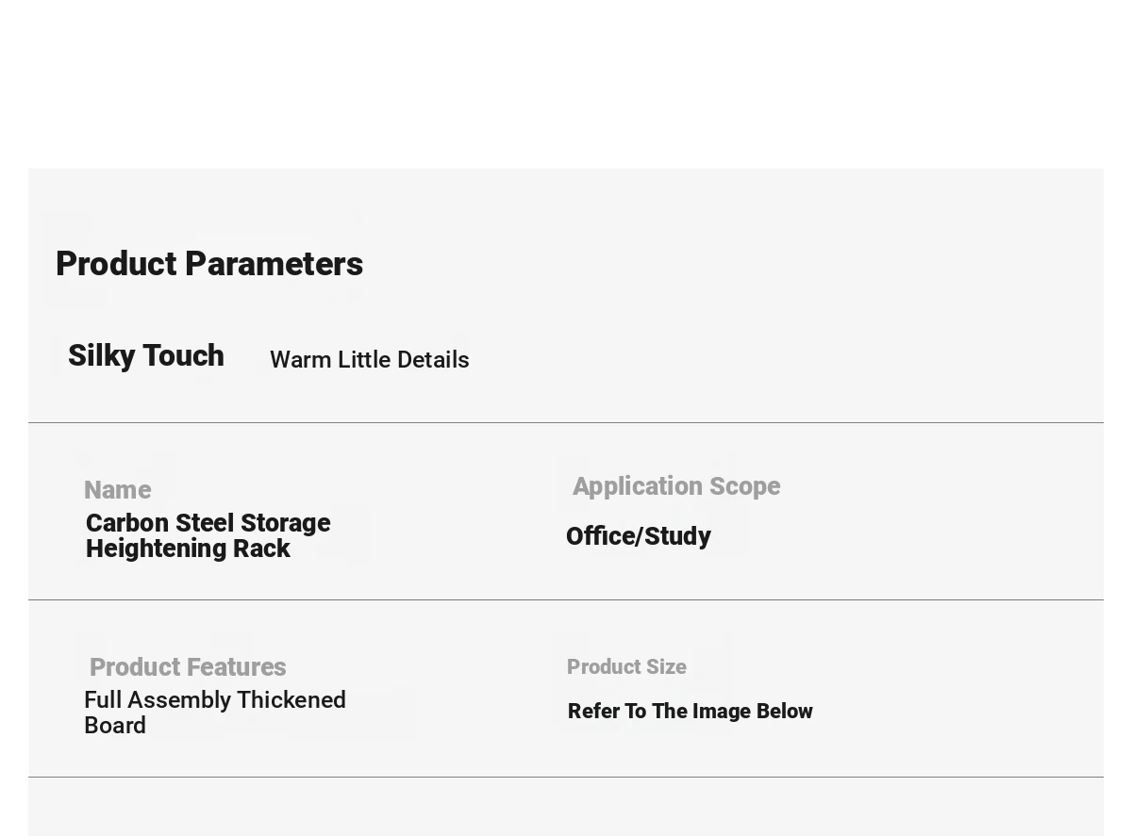Click the 'Warm Little Details' text
The height and width of the screenshot is (836, 1132).
click(369, 360)
